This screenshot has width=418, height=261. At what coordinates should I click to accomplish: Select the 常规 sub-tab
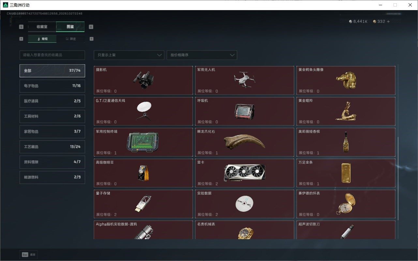(42, 39)
